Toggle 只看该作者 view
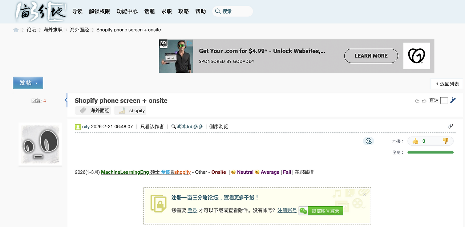The height and width of the screenshot is (227, 465). click(152, 126)
